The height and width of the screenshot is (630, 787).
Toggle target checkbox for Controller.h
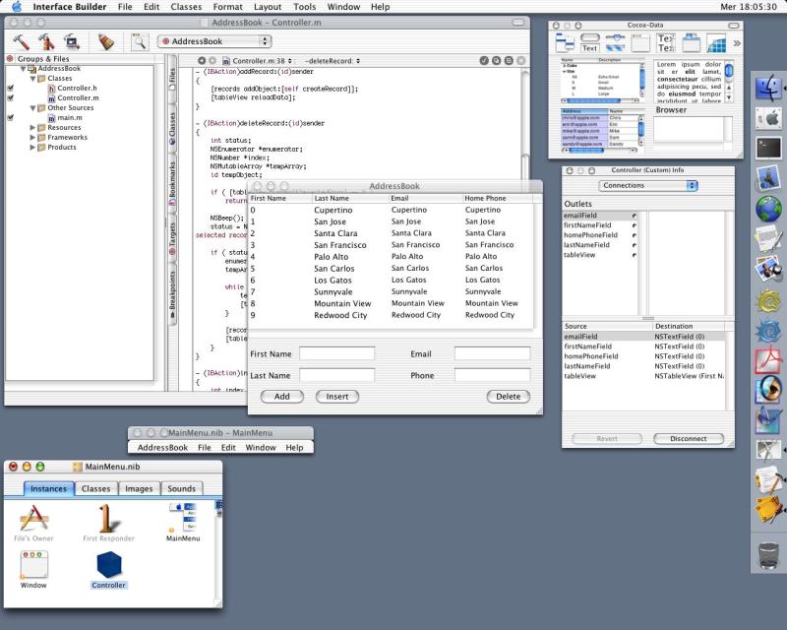(10, 88)
